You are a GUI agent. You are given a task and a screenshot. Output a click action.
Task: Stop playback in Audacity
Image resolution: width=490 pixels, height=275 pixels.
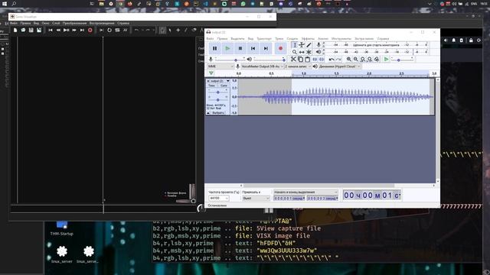(240, 48)
